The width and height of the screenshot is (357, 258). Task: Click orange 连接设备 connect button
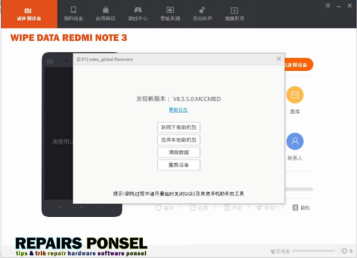(299, 65)
